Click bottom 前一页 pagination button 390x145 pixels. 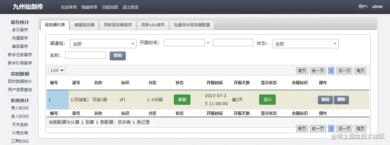click(x=318, y=128)
